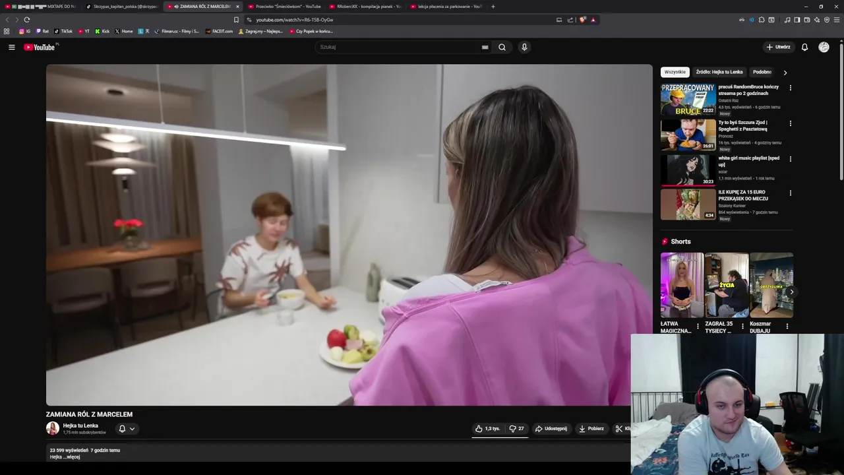Open options for ZAGRAŁ 35 TYSIĘCY short
This screenshot has width=844, height=475.
tap(742, 326)
